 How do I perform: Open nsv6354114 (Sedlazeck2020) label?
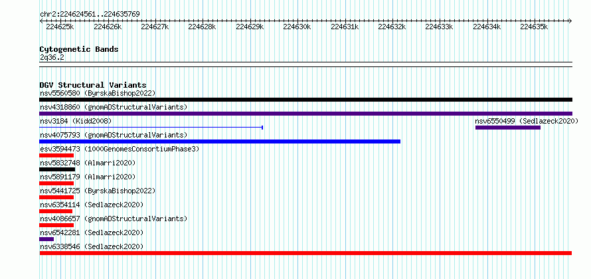(x=92, y=205)
